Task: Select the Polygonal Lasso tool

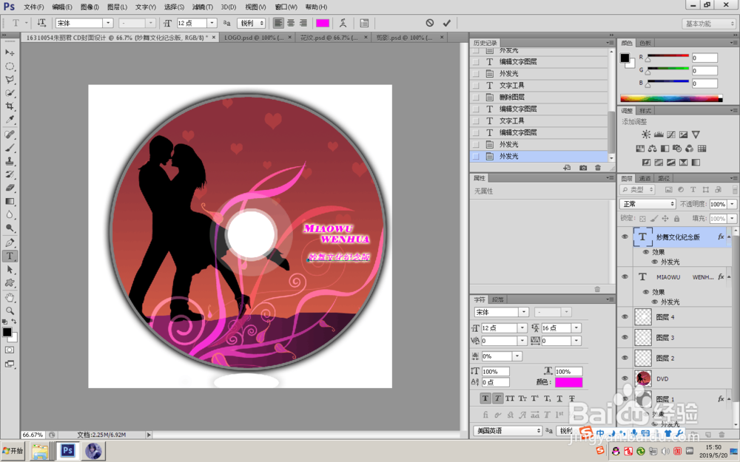Action: pyautogui.click(x=10, y=79)
